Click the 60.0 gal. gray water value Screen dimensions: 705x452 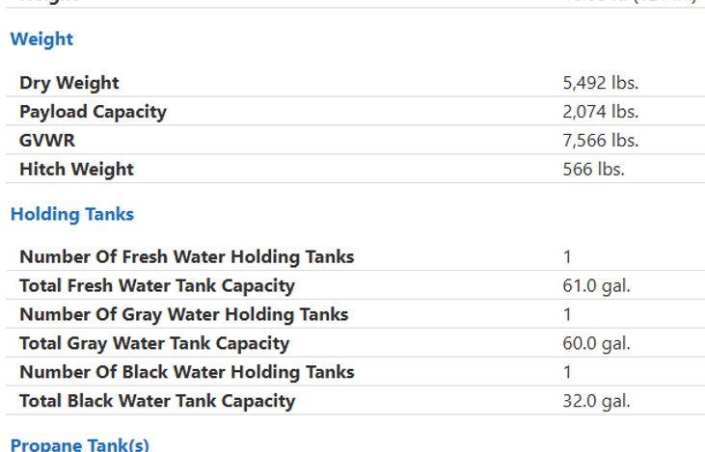pyautogui.click(x=597, y=343)
